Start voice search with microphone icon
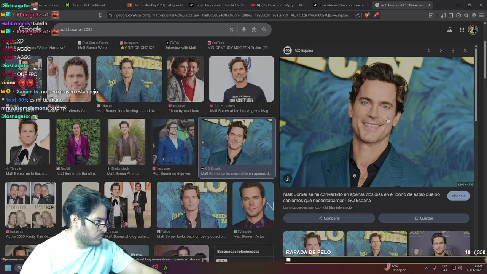This screenshot has height=274, width=487. pos(244,30)
